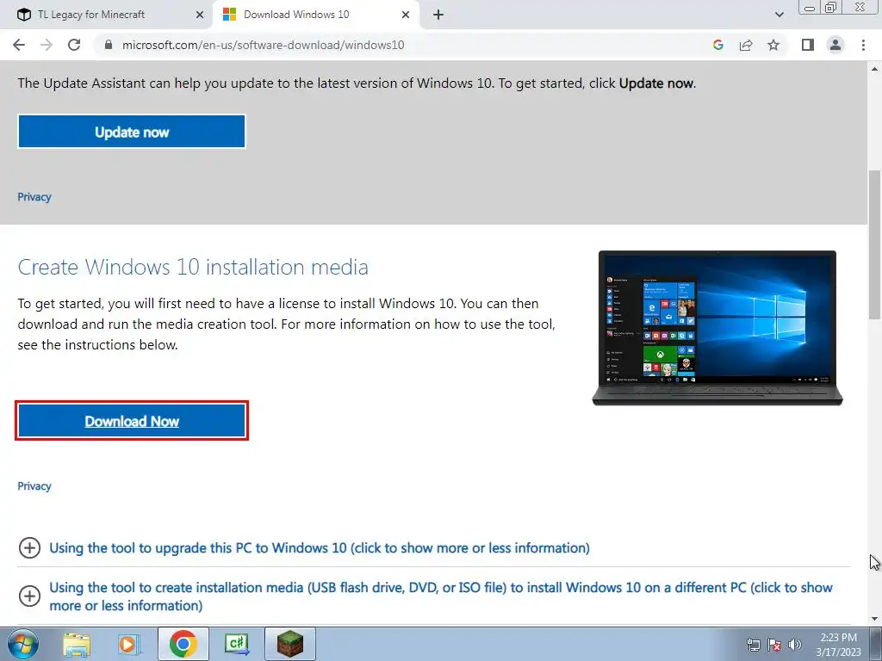Screen dimensions: 882x661
Task: Click the Windows 10 laptop image
Action: [x=717, y=328]
